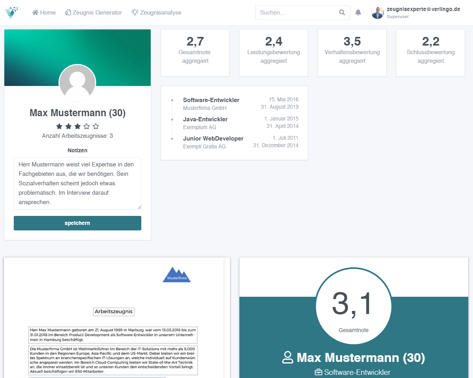Click the Zeugnis Generator icon
The image size is (473, 378).
[68, 13]
